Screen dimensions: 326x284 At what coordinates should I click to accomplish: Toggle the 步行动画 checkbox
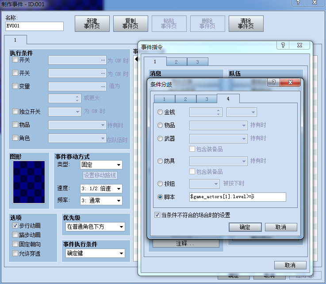15,225
